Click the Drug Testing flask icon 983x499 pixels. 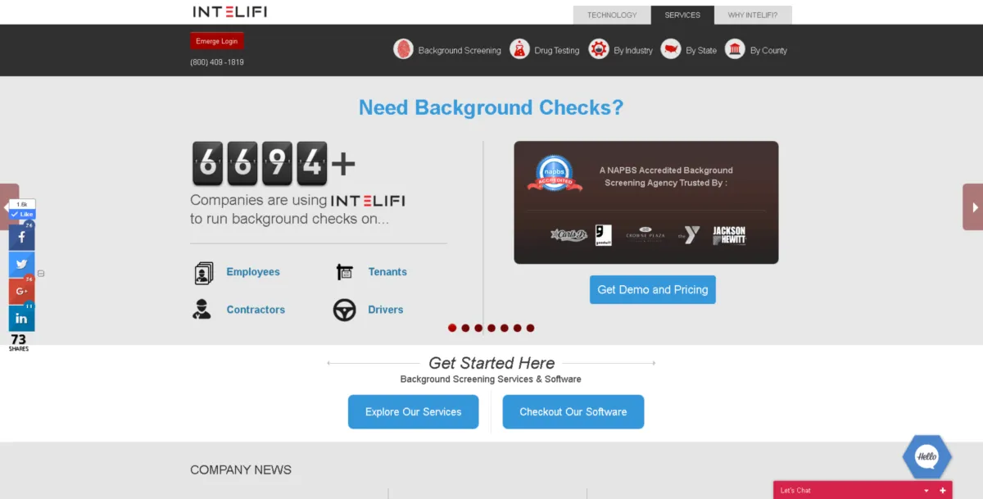tap(519, 50)
